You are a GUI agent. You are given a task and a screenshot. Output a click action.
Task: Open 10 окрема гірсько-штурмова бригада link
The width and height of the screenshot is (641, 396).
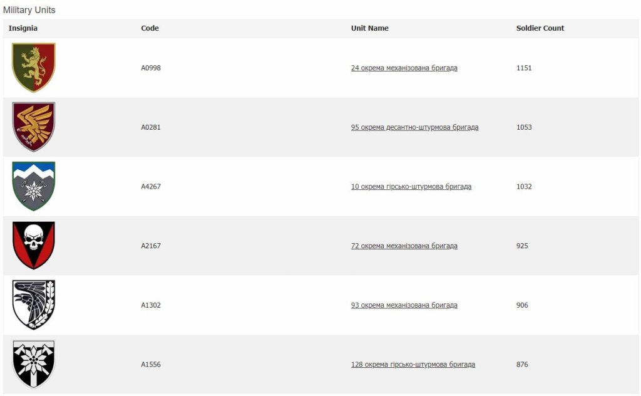411,187
